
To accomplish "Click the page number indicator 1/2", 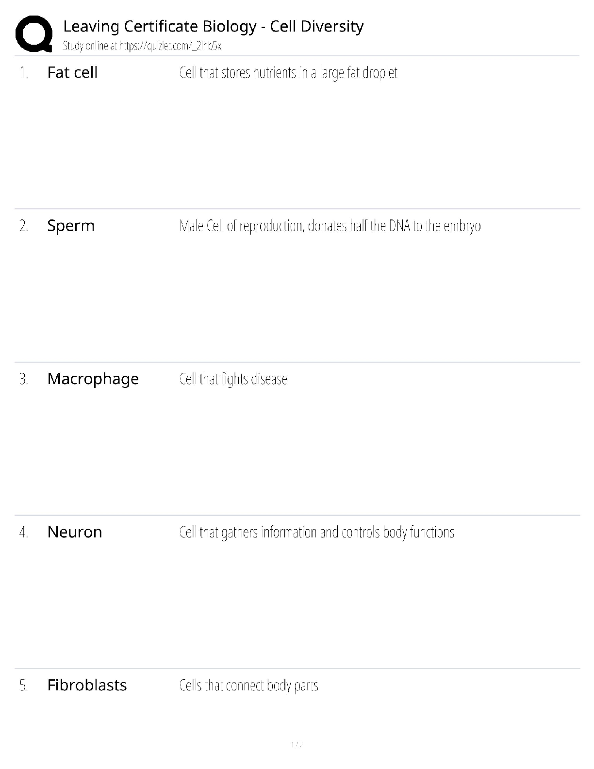I will 297,744.
